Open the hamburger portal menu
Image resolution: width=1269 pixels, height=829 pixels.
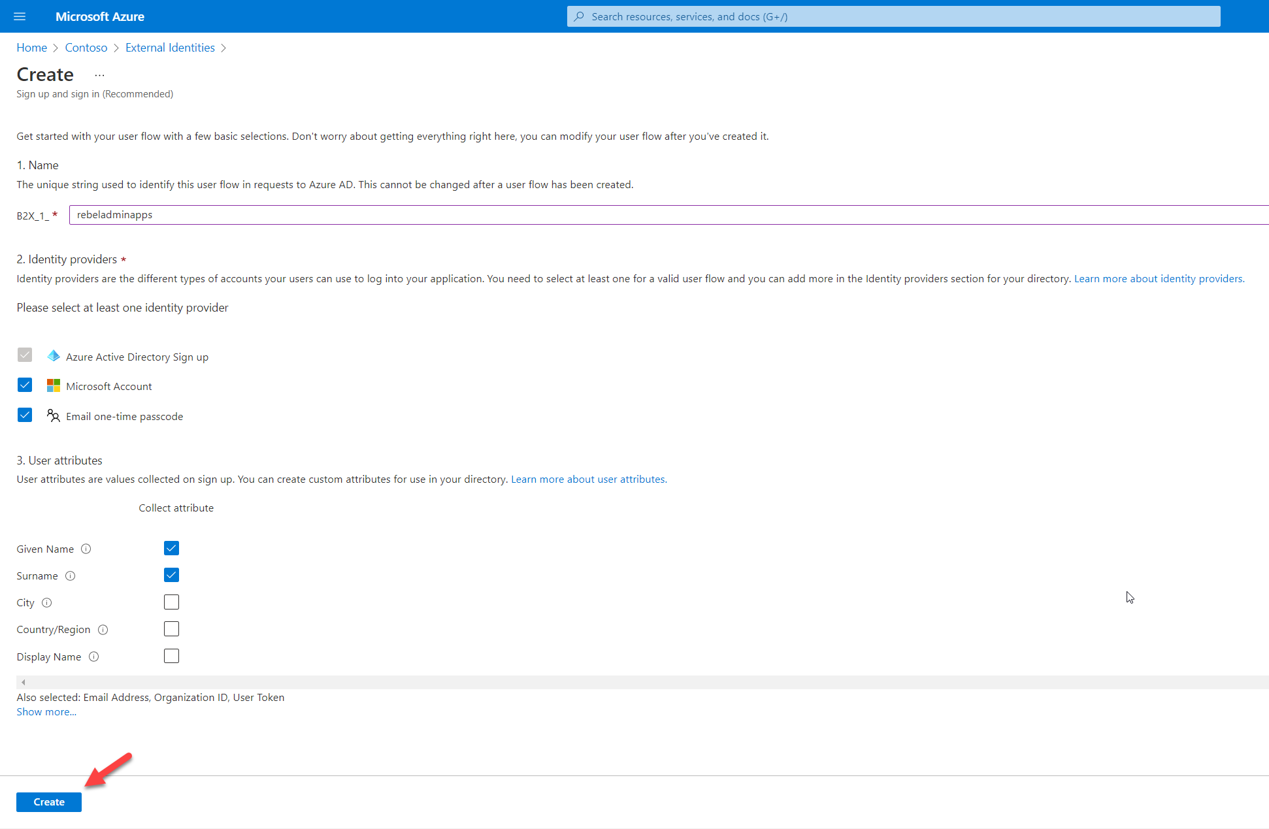(x=20, y=16)
